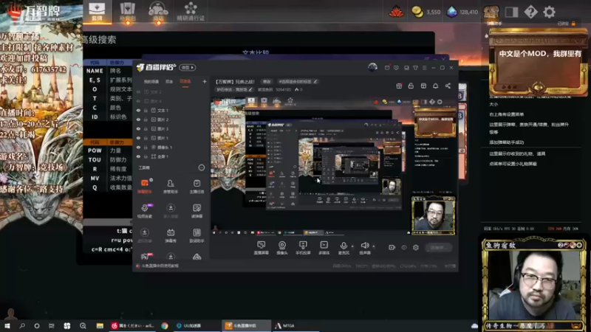This screenshot has width=591, height=332.
Task: Add 摄像头 camera source
Action: [x=282, y=248]
